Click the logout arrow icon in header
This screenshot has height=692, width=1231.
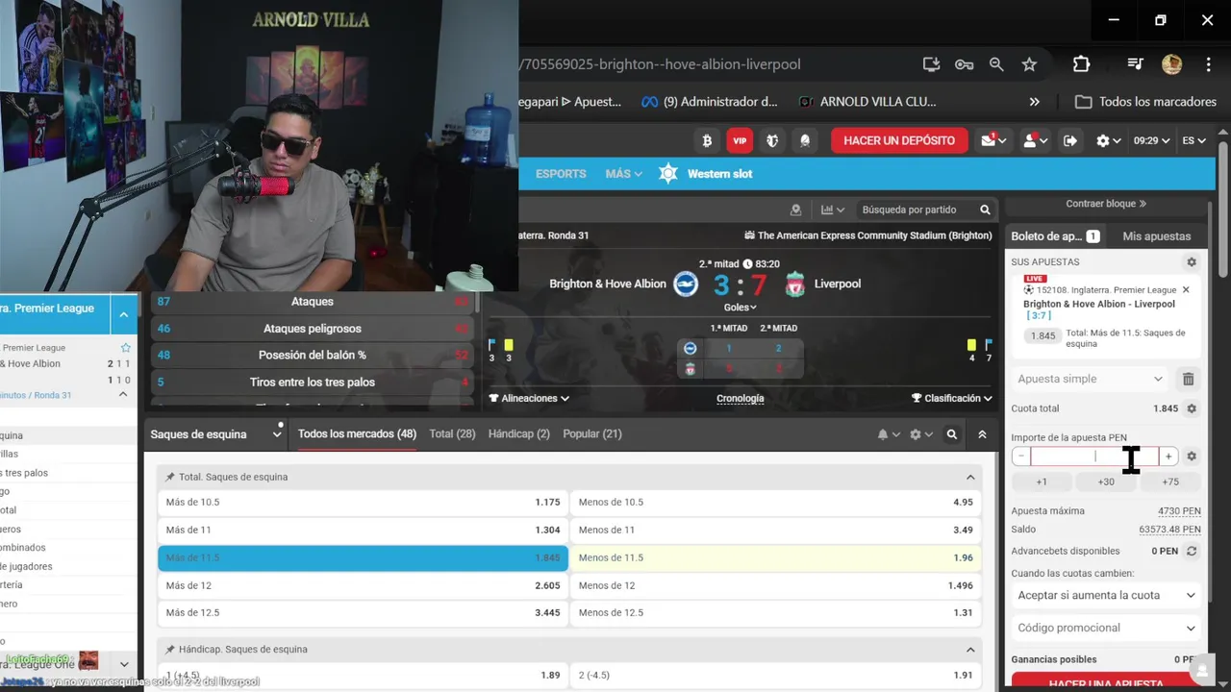coord(1070,140)
